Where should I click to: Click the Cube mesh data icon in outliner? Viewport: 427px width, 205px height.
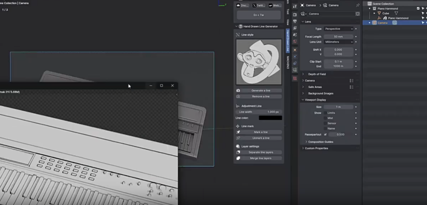pos(396,13)
